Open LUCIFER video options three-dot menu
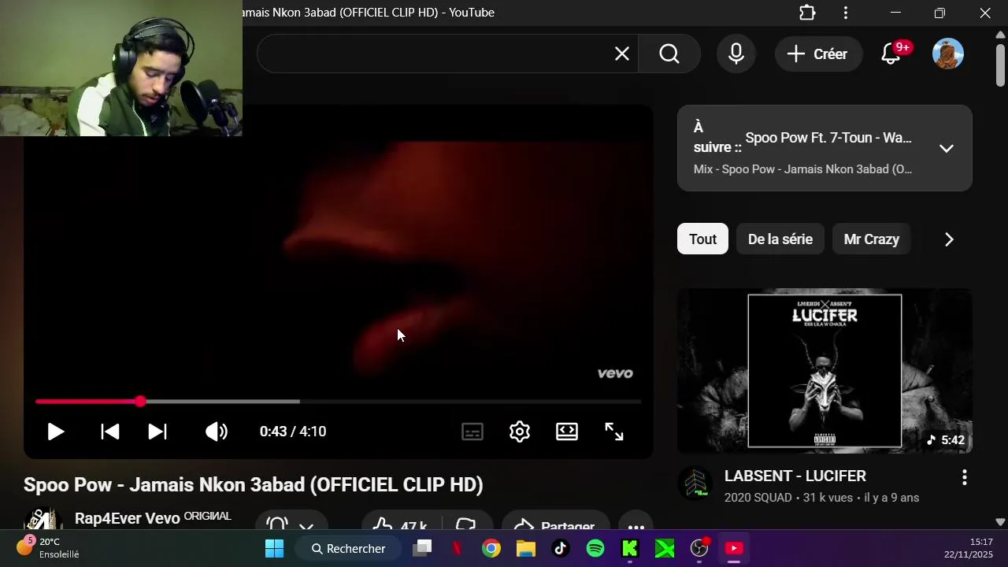The image size is (1008, 567). (964, 477)
